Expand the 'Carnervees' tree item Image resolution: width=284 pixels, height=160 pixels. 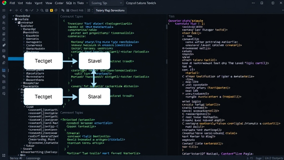click(24, 45)
